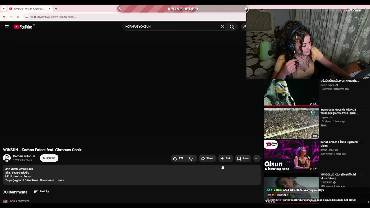This screenshot has height=208, width=370.
Task: Open GÖZÜMÜ DAĞLIYOR AKUSTİK video title
Action: pyautogui.click(x=340, y=81)
